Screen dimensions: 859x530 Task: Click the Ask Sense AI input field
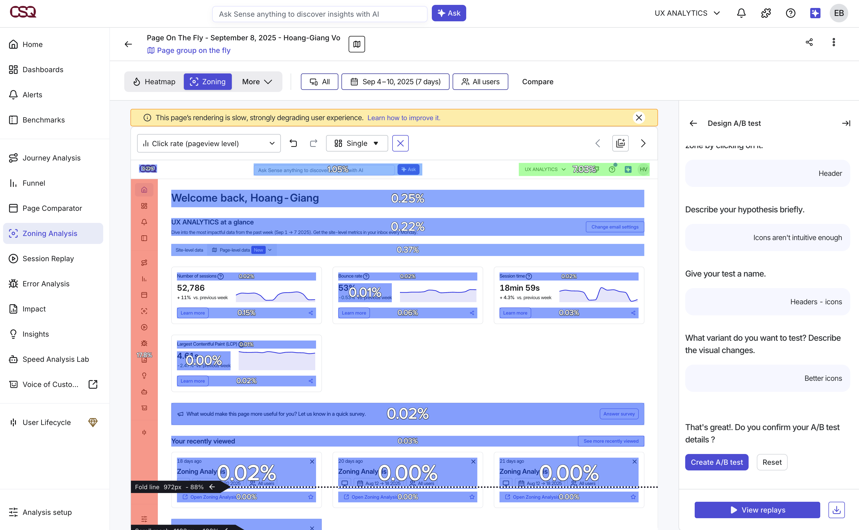point(319,14)
